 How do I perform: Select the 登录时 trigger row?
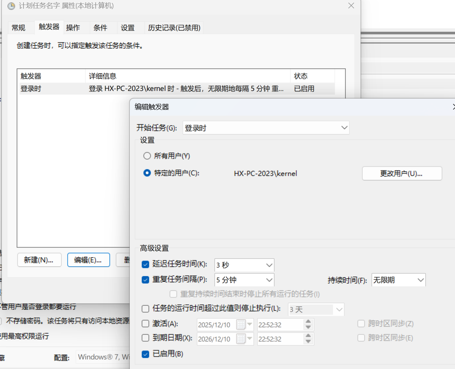click(152, 89)
